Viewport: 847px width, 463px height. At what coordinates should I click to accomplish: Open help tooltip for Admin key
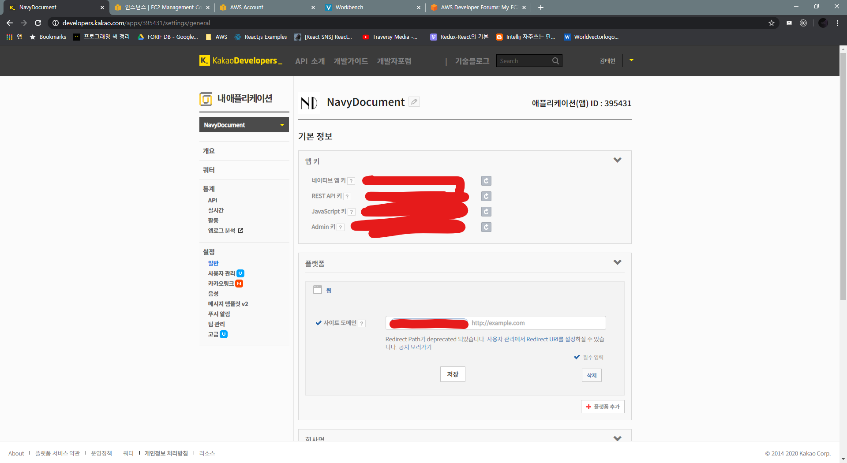(341, 228)
